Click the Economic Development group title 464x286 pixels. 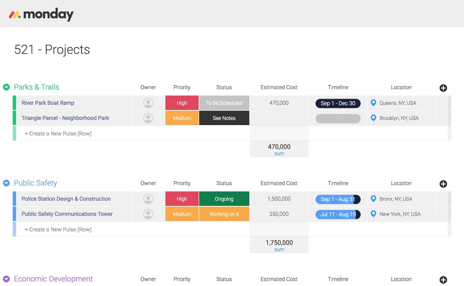tap(53, 279)
